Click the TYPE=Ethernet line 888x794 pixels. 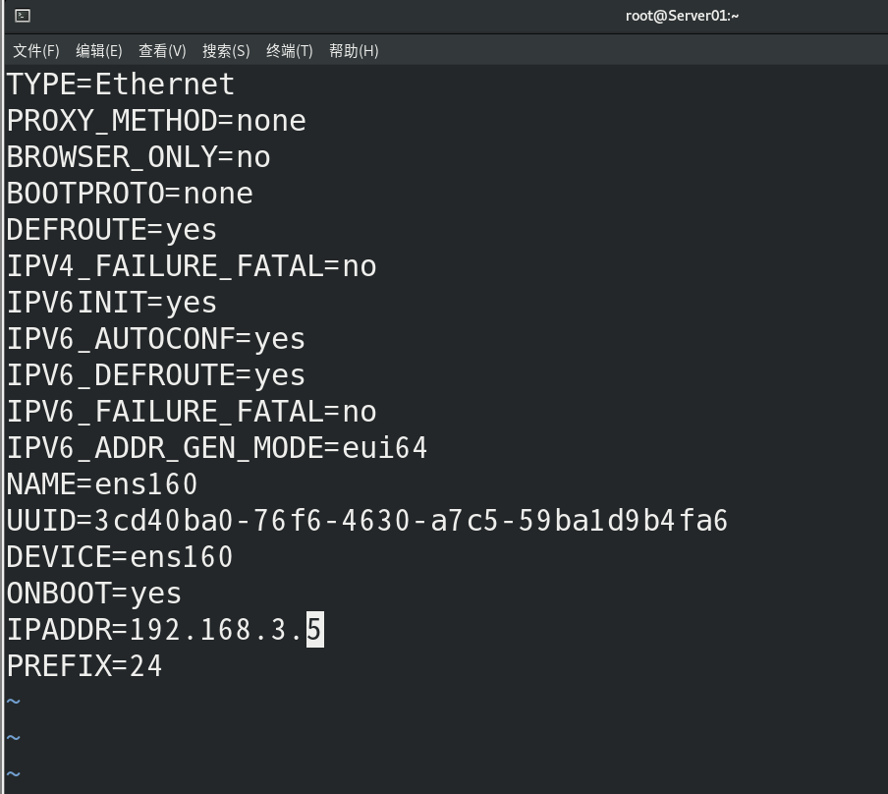coord(121,85)
